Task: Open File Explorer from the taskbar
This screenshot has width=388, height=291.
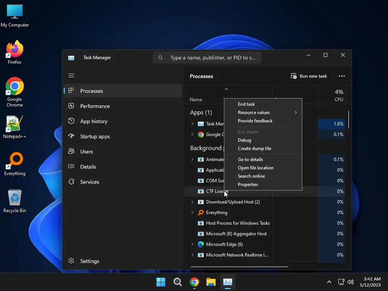Action: (211, 282)
